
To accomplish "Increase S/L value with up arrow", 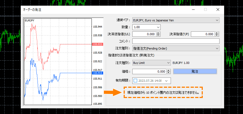I will click(x=158, y=33).
